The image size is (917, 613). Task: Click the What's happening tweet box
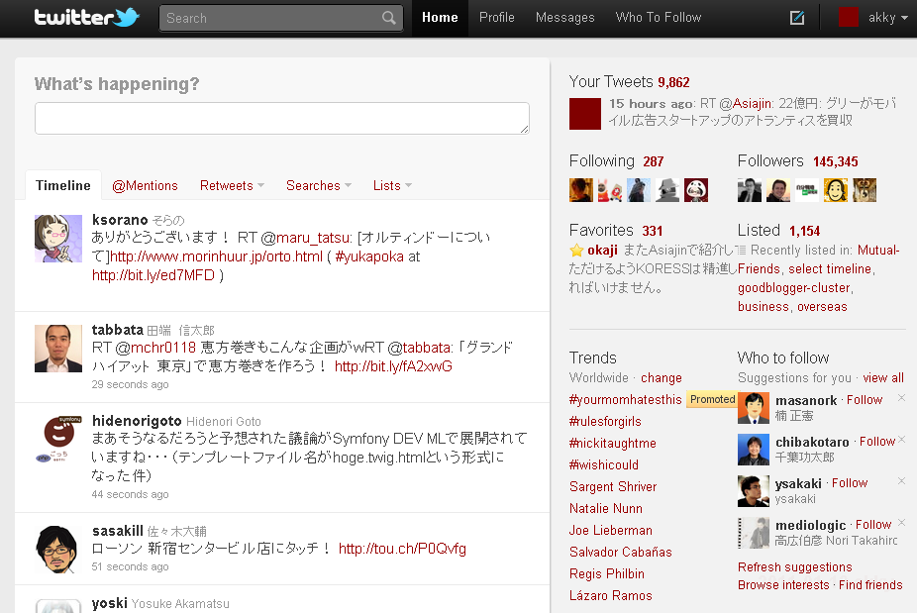tap(282, 118)
